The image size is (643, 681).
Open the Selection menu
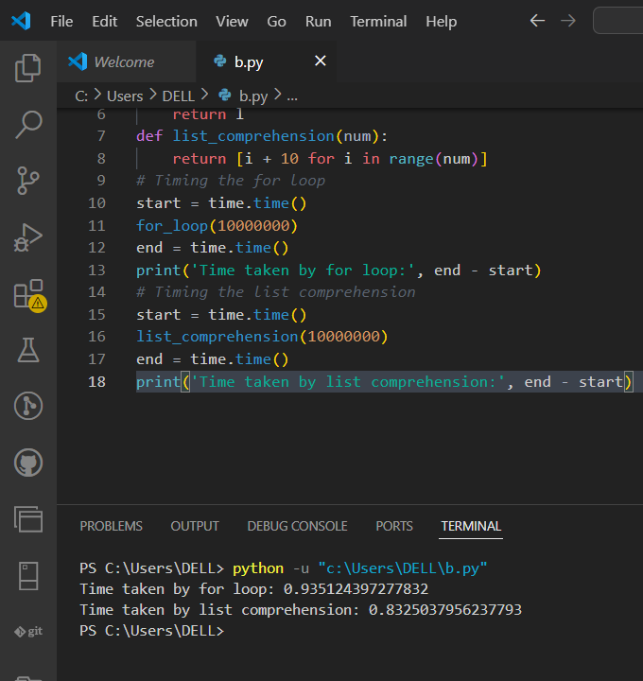pos(166,21)
